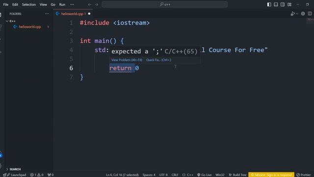Click the Split Editor icon
This screenshot has height=177, width=314.
(x=310, y=14)
